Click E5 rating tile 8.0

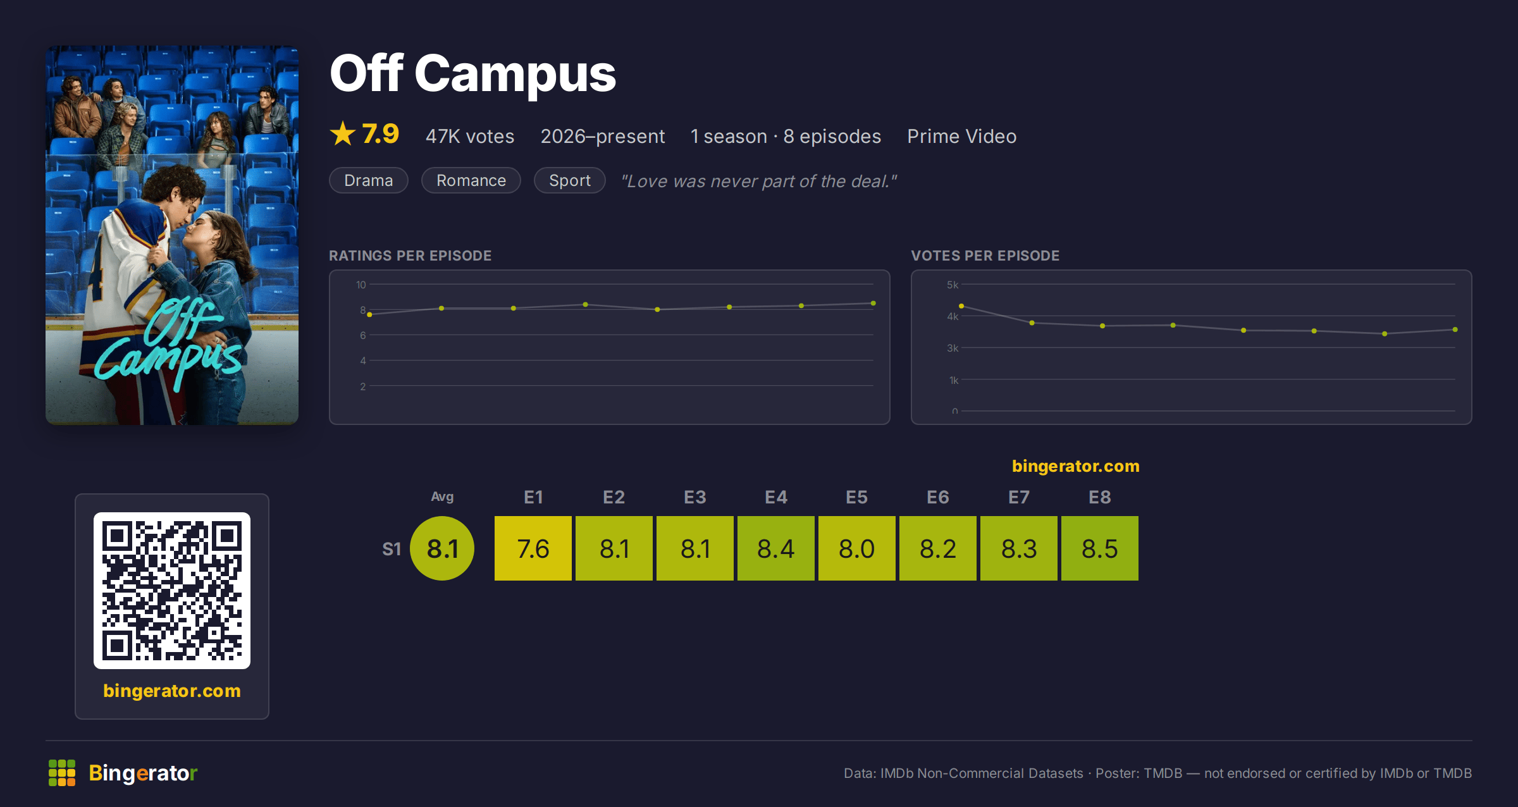pyautogui.click(x=857, y=548)
